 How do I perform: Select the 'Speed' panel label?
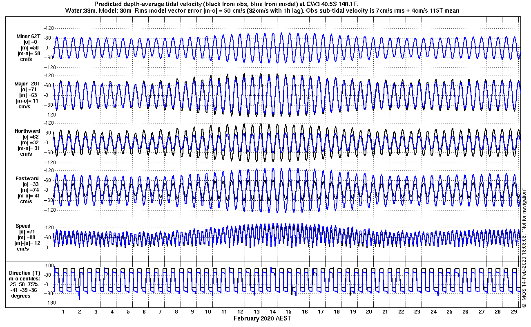[23, 226]
